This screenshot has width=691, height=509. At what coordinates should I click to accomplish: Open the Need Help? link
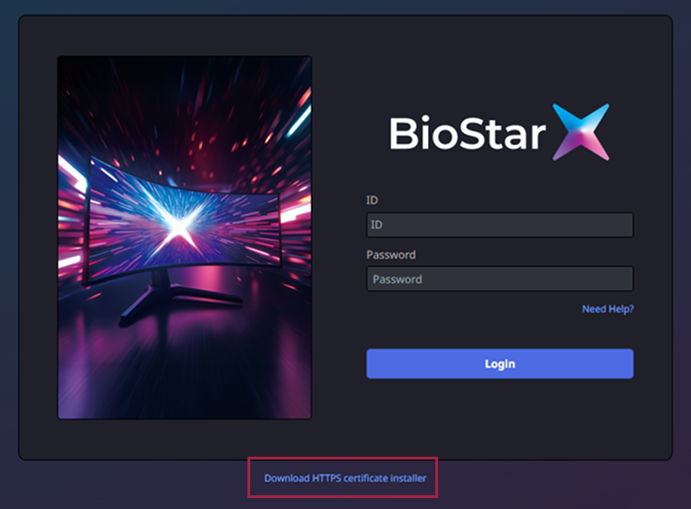tap(608, 309)
